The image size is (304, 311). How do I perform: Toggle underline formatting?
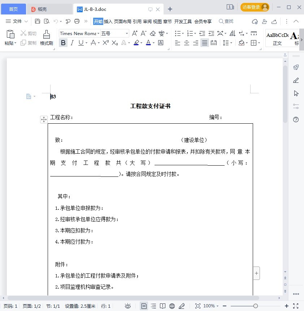pyautogui.click(x=81, y=43)
